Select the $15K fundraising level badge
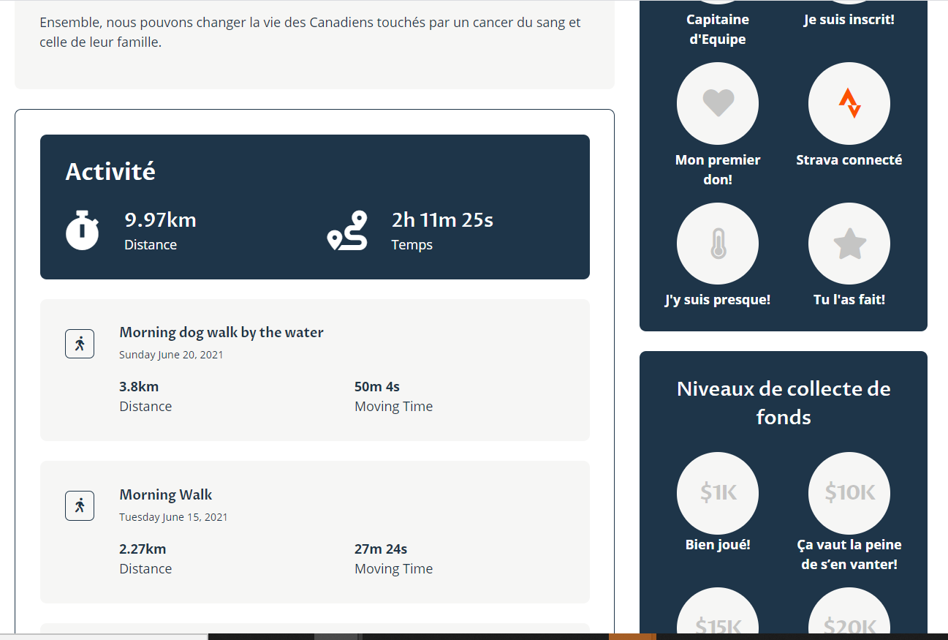The width and height of the screenshot is (948, 640). (x=718, y=611)
